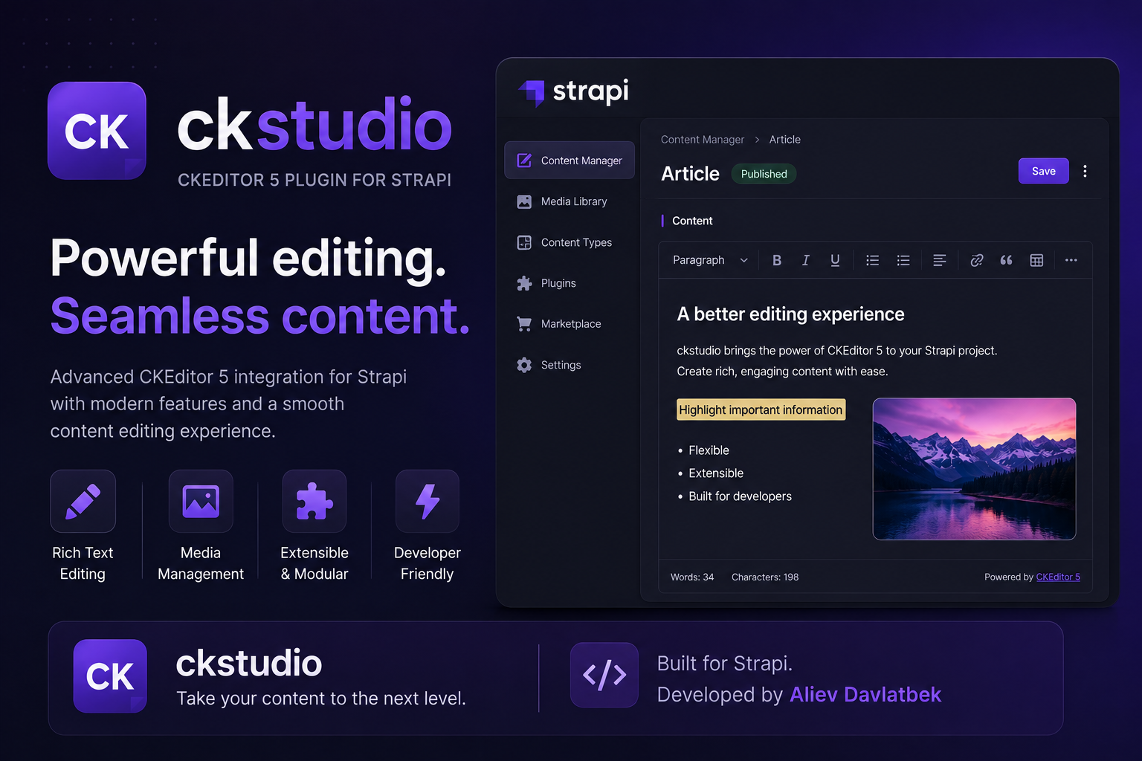The height and width of the screenshot is (761, 1142).
Task: Click the 'Words: 34' counter
Action: 692,577
